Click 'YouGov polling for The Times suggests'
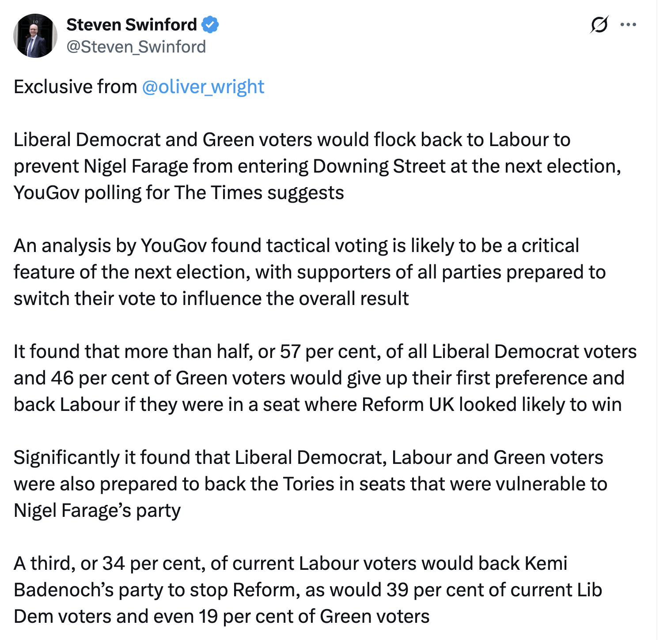This screenshot has width=667, height=640. coord(179,193)
